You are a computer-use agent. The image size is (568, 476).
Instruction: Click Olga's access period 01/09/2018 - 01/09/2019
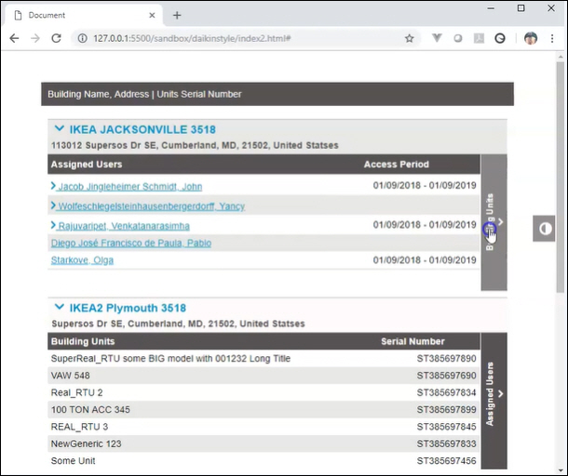[x=425, y=260]
